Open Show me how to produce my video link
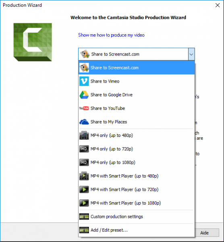Viewport: 224px width, 242px height. (x=111, y=35)
